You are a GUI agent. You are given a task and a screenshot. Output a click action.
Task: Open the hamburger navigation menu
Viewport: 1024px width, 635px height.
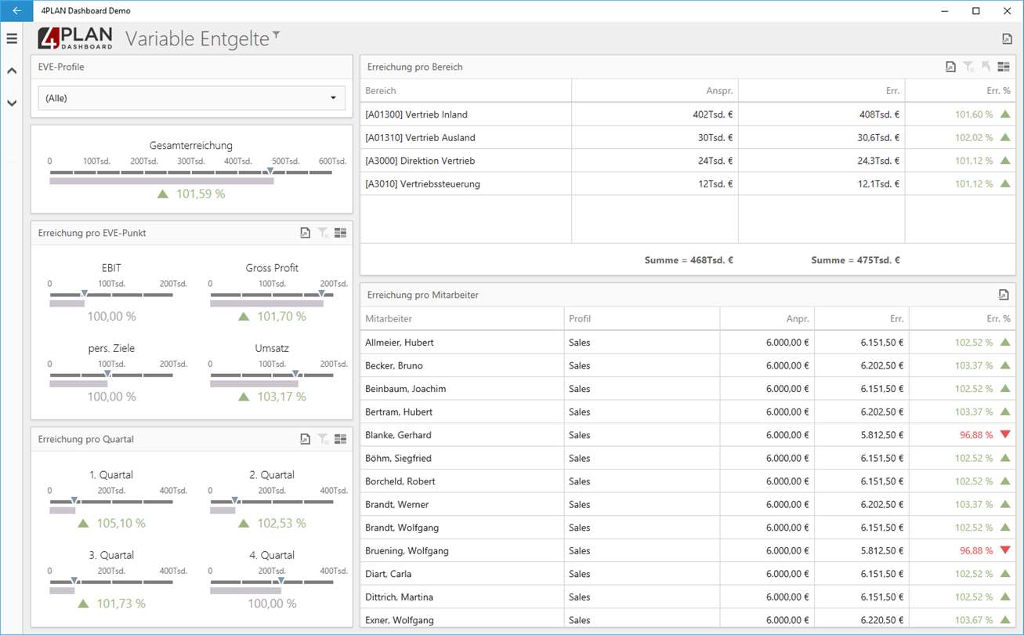coord(12,38)
